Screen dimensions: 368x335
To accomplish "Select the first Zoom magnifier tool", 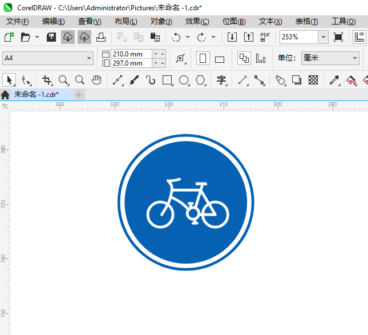I will pyautogui.click(x=63, y=80).
